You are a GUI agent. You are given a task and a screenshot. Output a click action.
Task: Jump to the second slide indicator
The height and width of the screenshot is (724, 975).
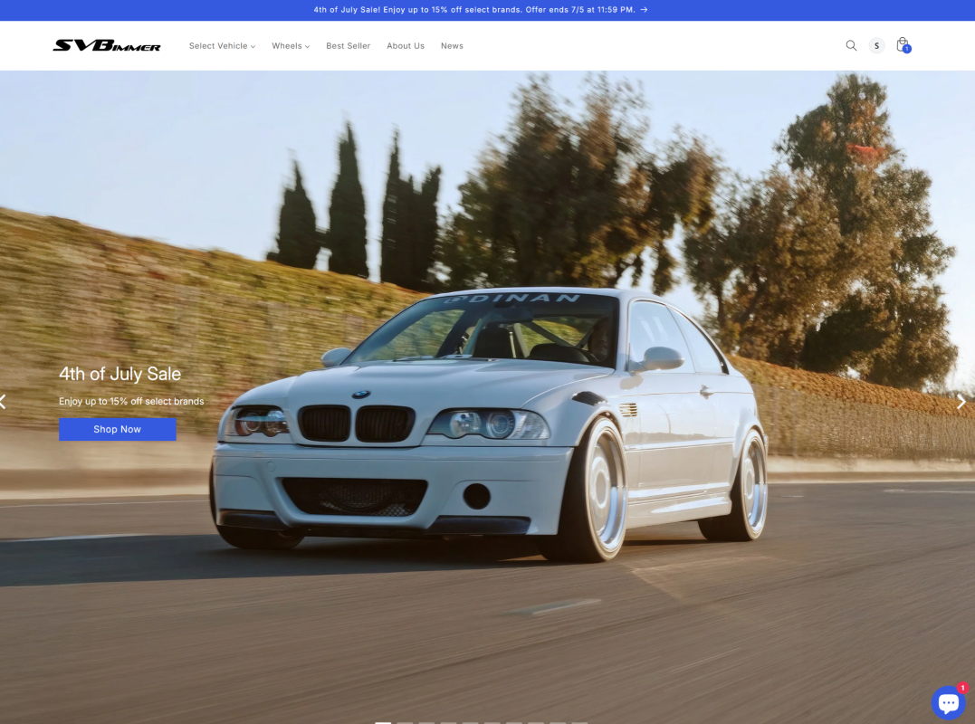pyautogui.click(x=405, y=722)
